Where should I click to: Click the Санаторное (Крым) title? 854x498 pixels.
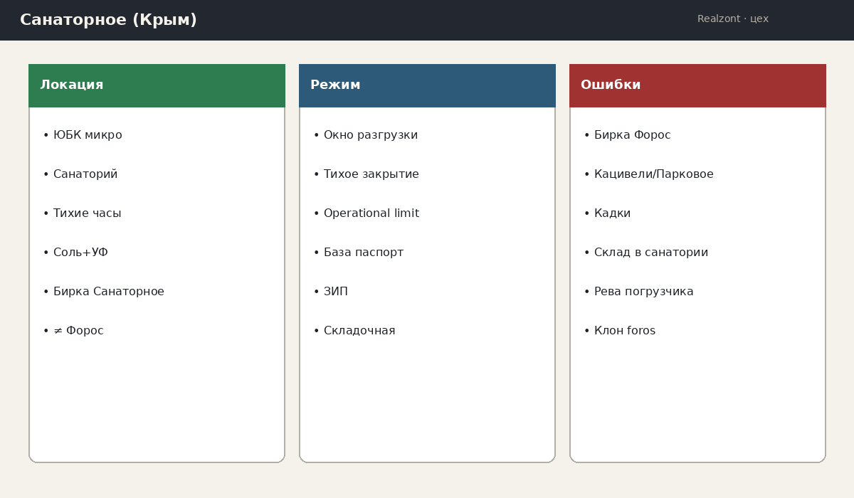pos(108,20)
